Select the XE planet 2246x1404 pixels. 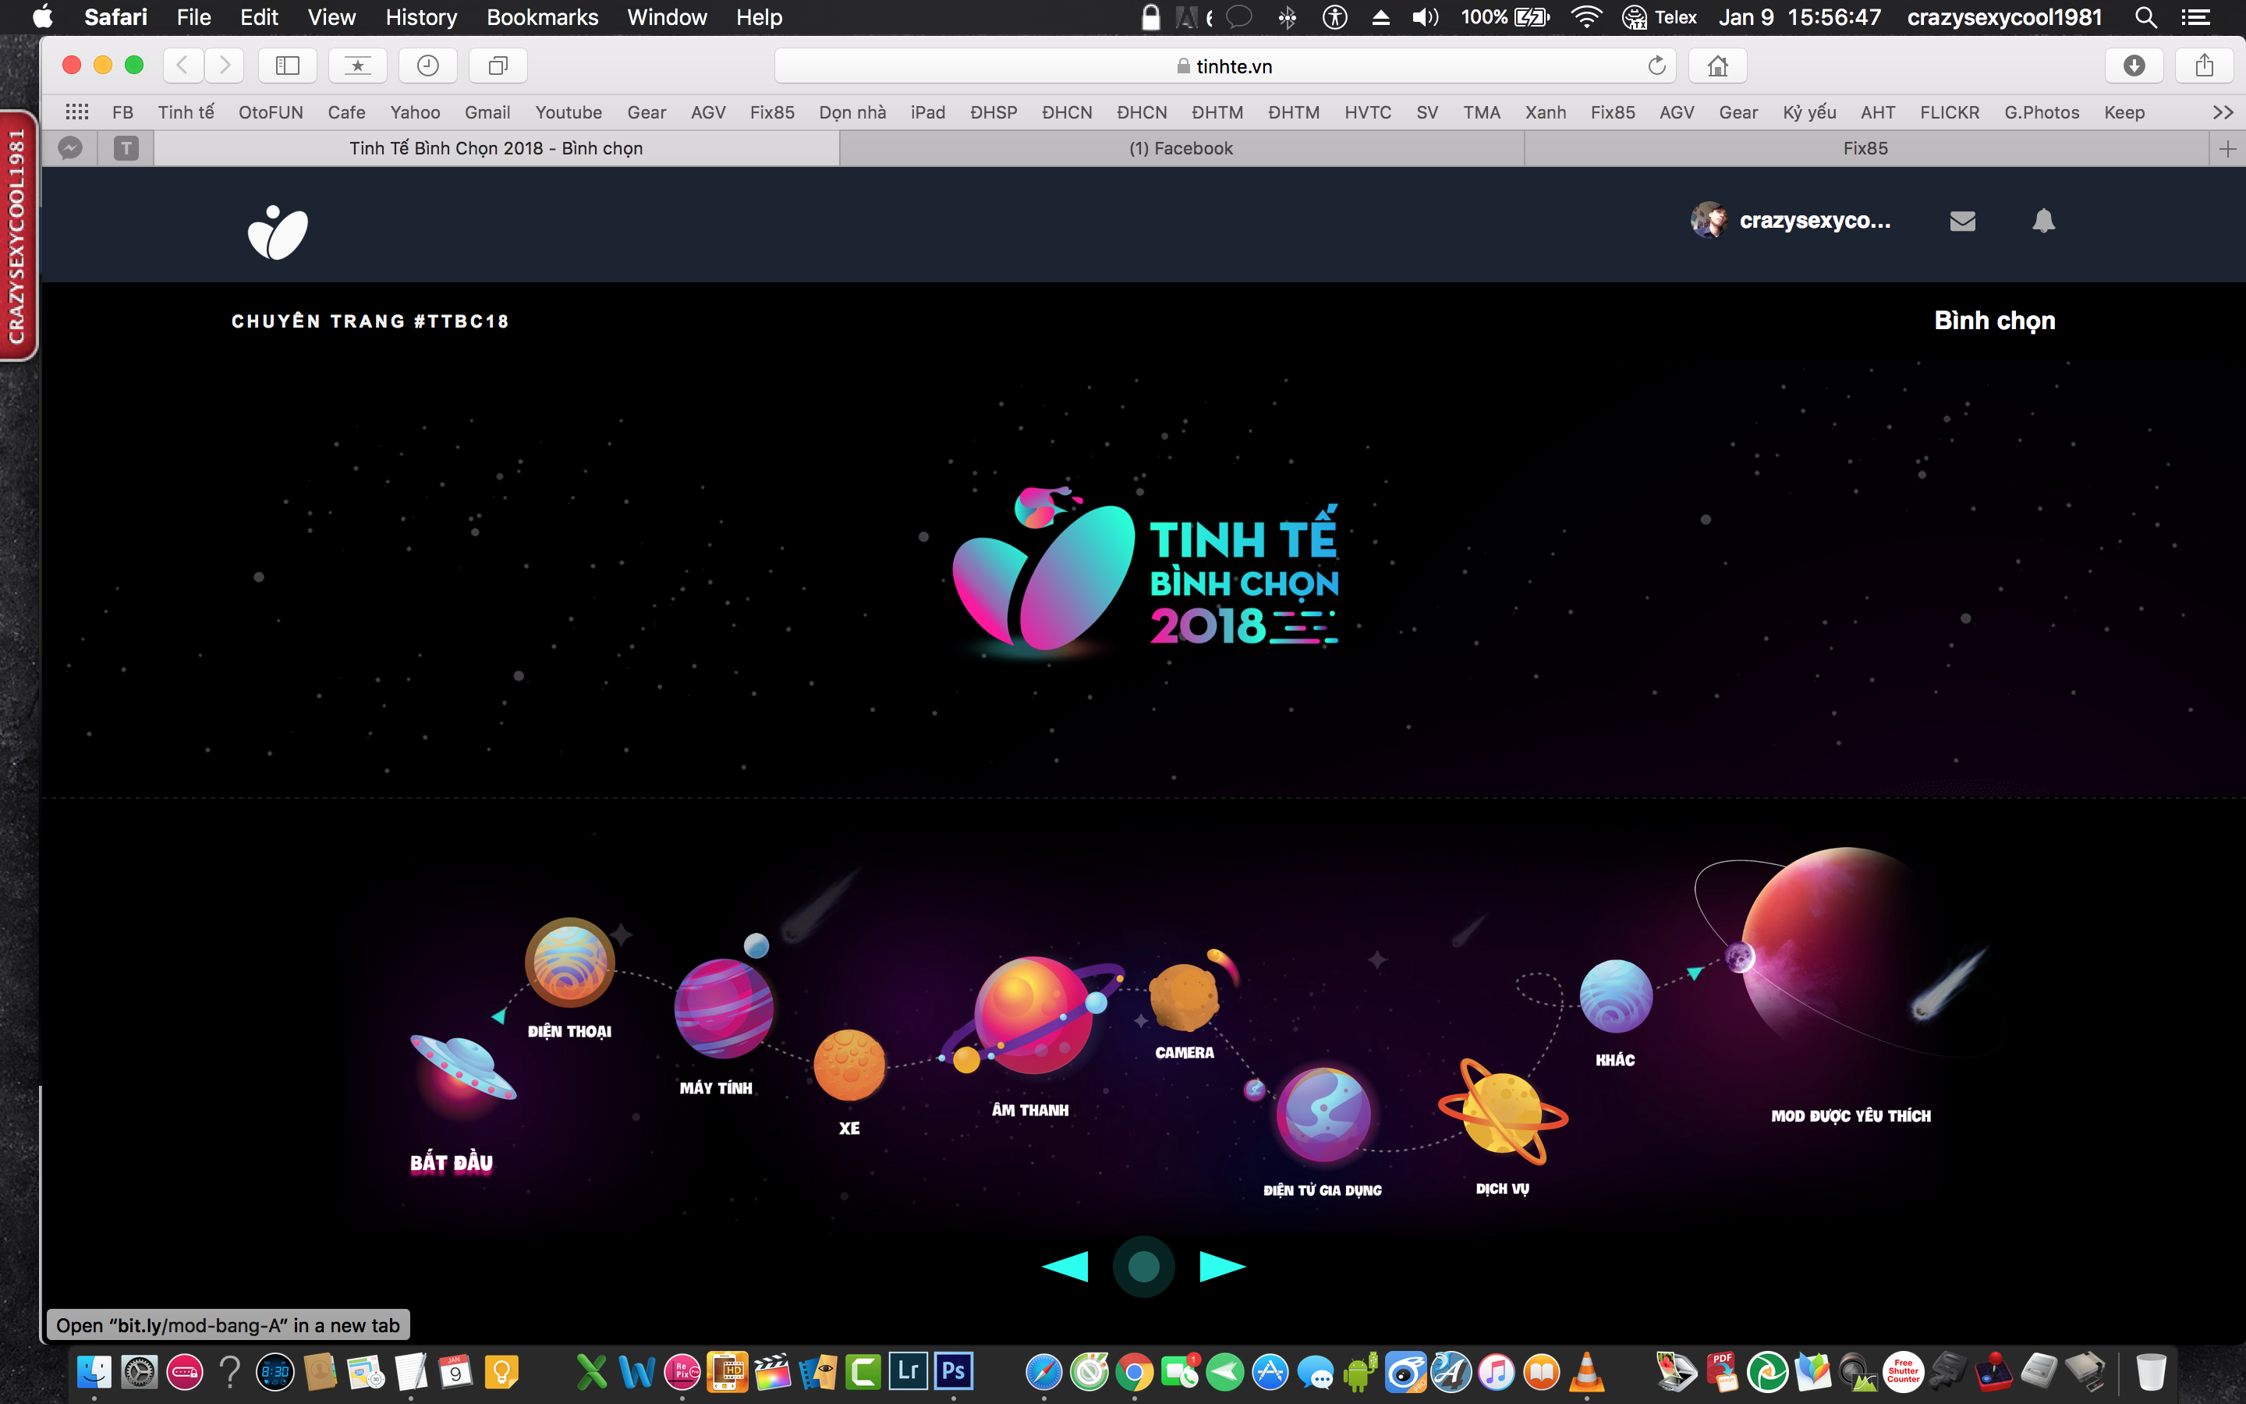click(849, 1065)
